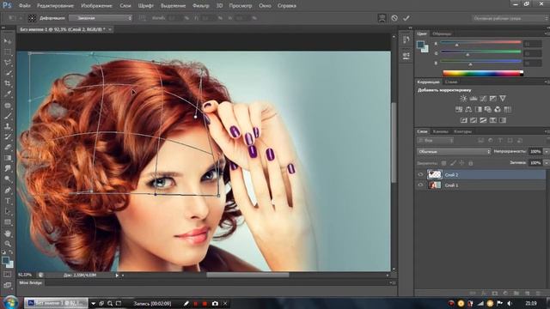This screenshot has width=550, height=309.
Task: Toggle lock all padlock icon
Action: click(x=471, y=163)
